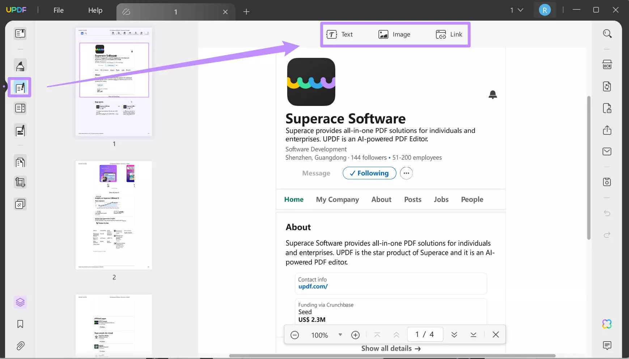
Task: Open the updf.com/ link
Action: (313, 286)
